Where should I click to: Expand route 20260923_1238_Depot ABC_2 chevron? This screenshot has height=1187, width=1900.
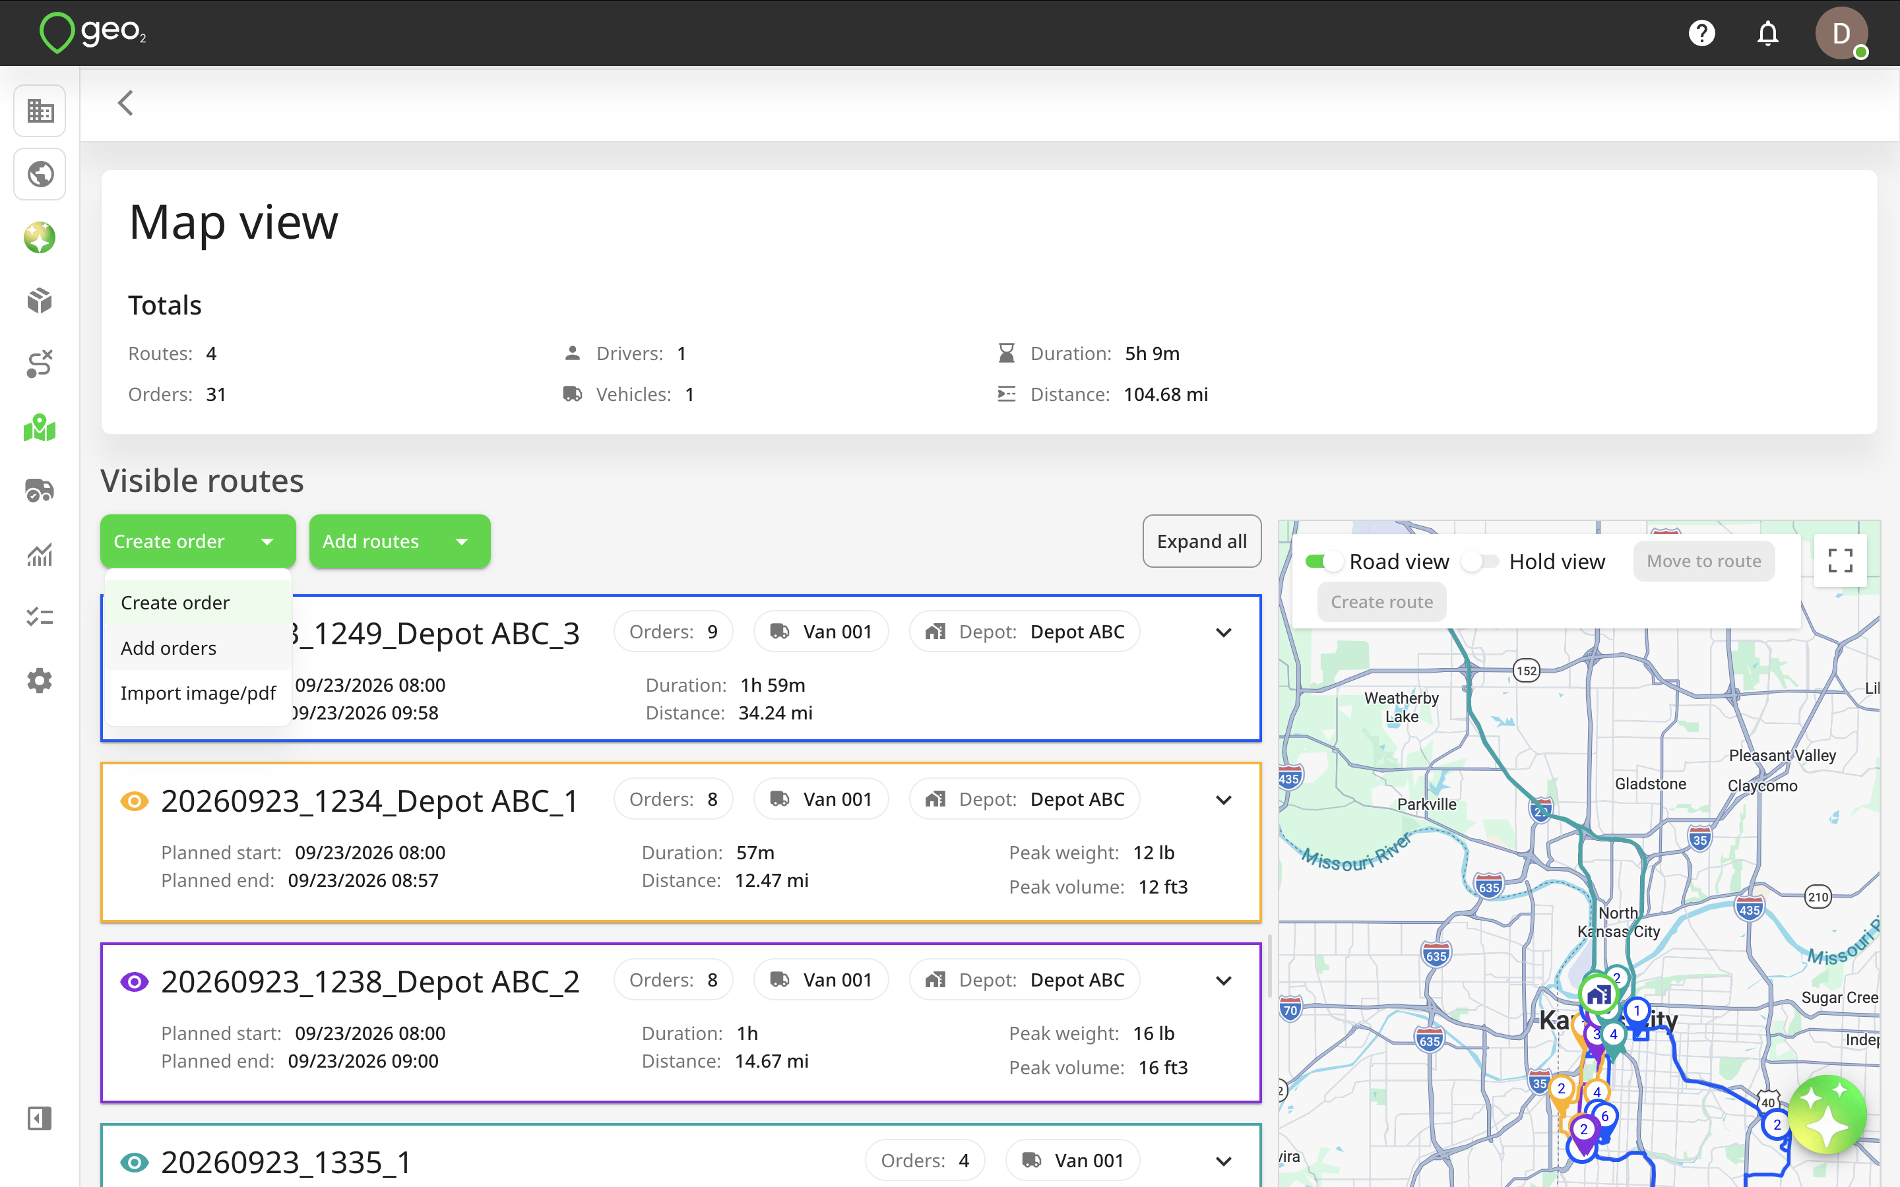1223,981
